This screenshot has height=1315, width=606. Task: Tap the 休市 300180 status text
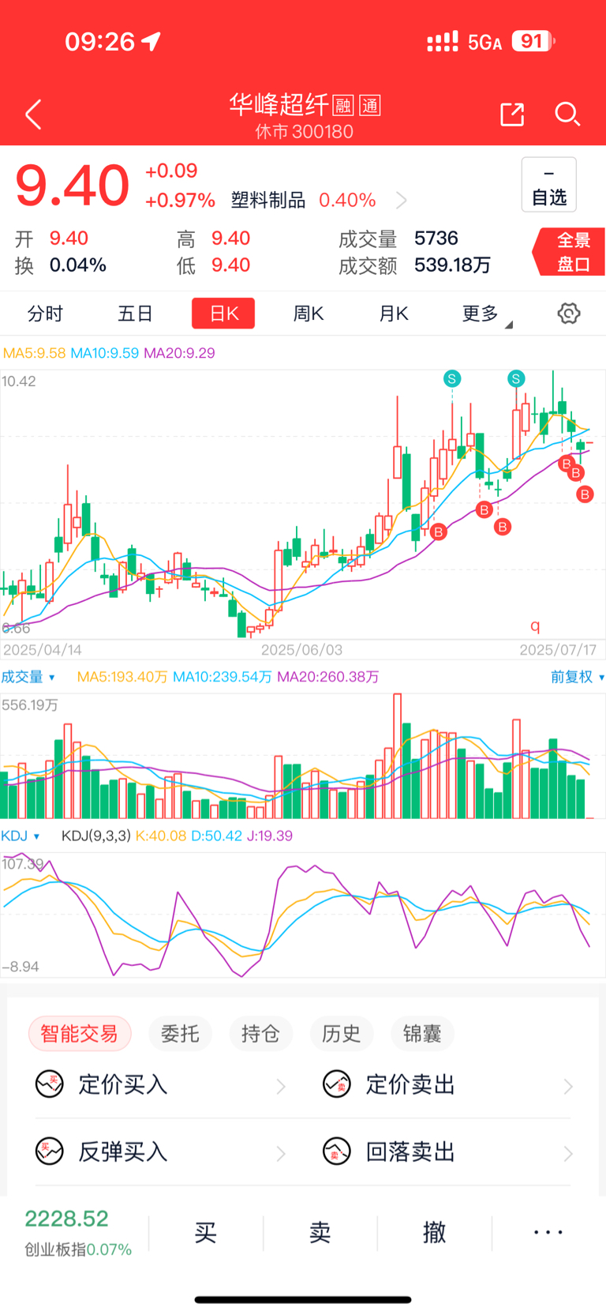305,132
